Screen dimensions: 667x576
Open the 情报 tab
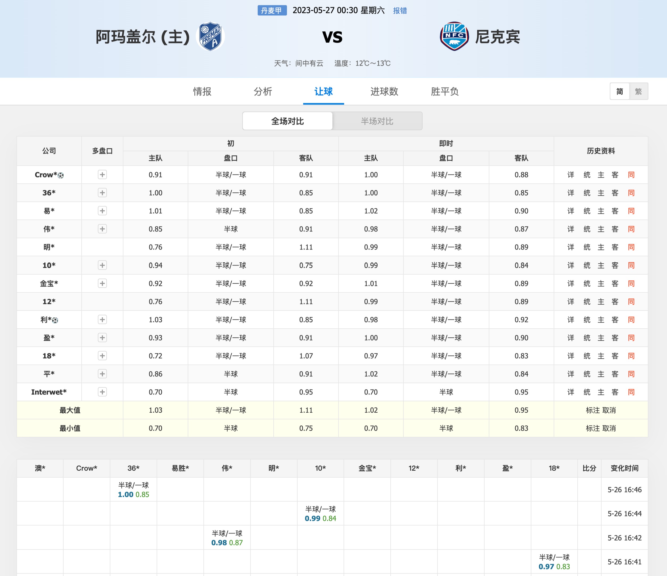(202, 92)
